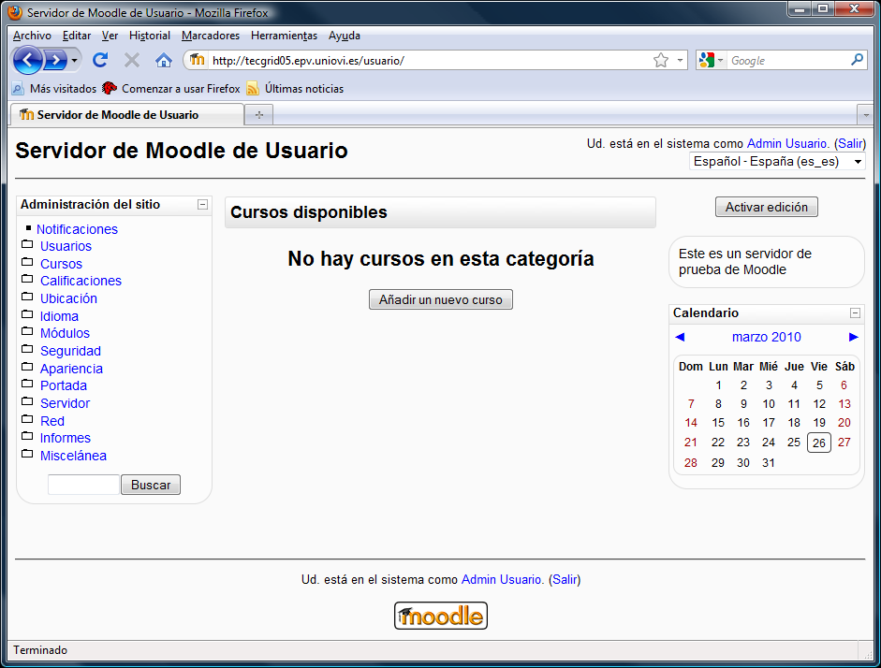The image size is (881, 668).
Task: Open Notificaciones admin link
Action: [x=77, y=229]
